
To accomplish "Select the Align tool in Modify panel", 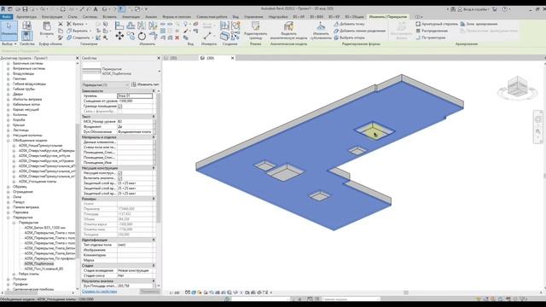I will click(x=119, y=26).
